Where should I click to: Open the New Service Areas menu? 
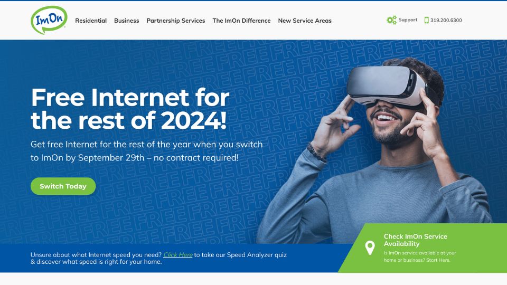click(305, 21)
